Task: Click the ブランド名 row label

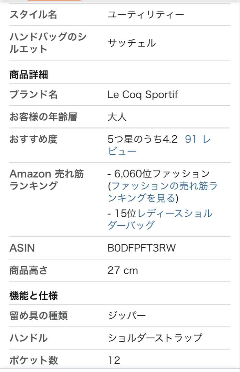Action: pos(33,95)
